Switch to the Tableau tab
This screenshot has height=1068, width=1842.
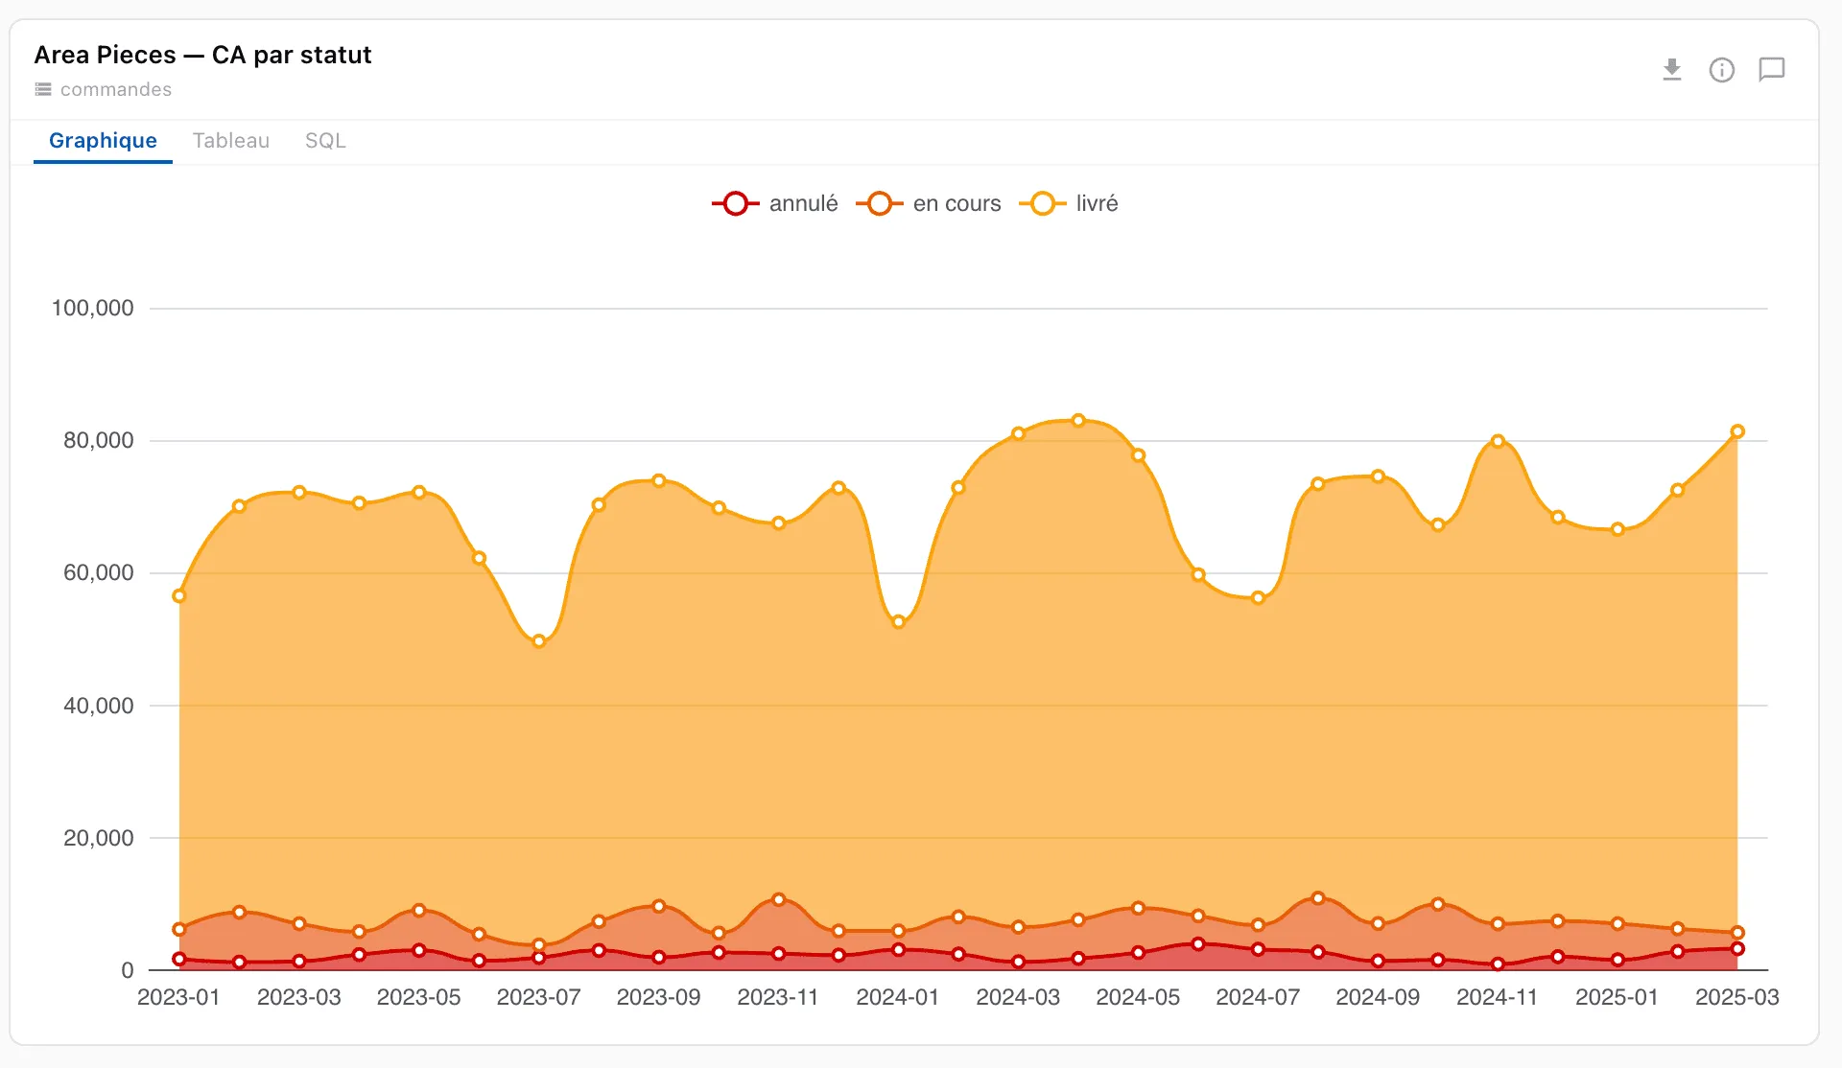(231, 141)
